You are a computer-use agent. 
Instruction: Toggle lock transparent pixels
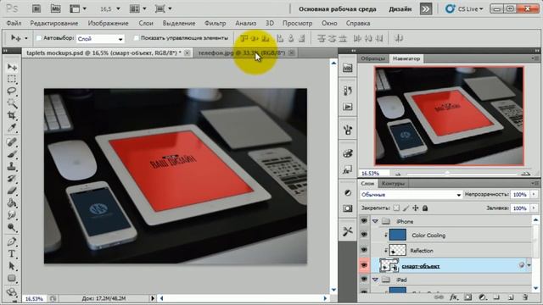396,208
